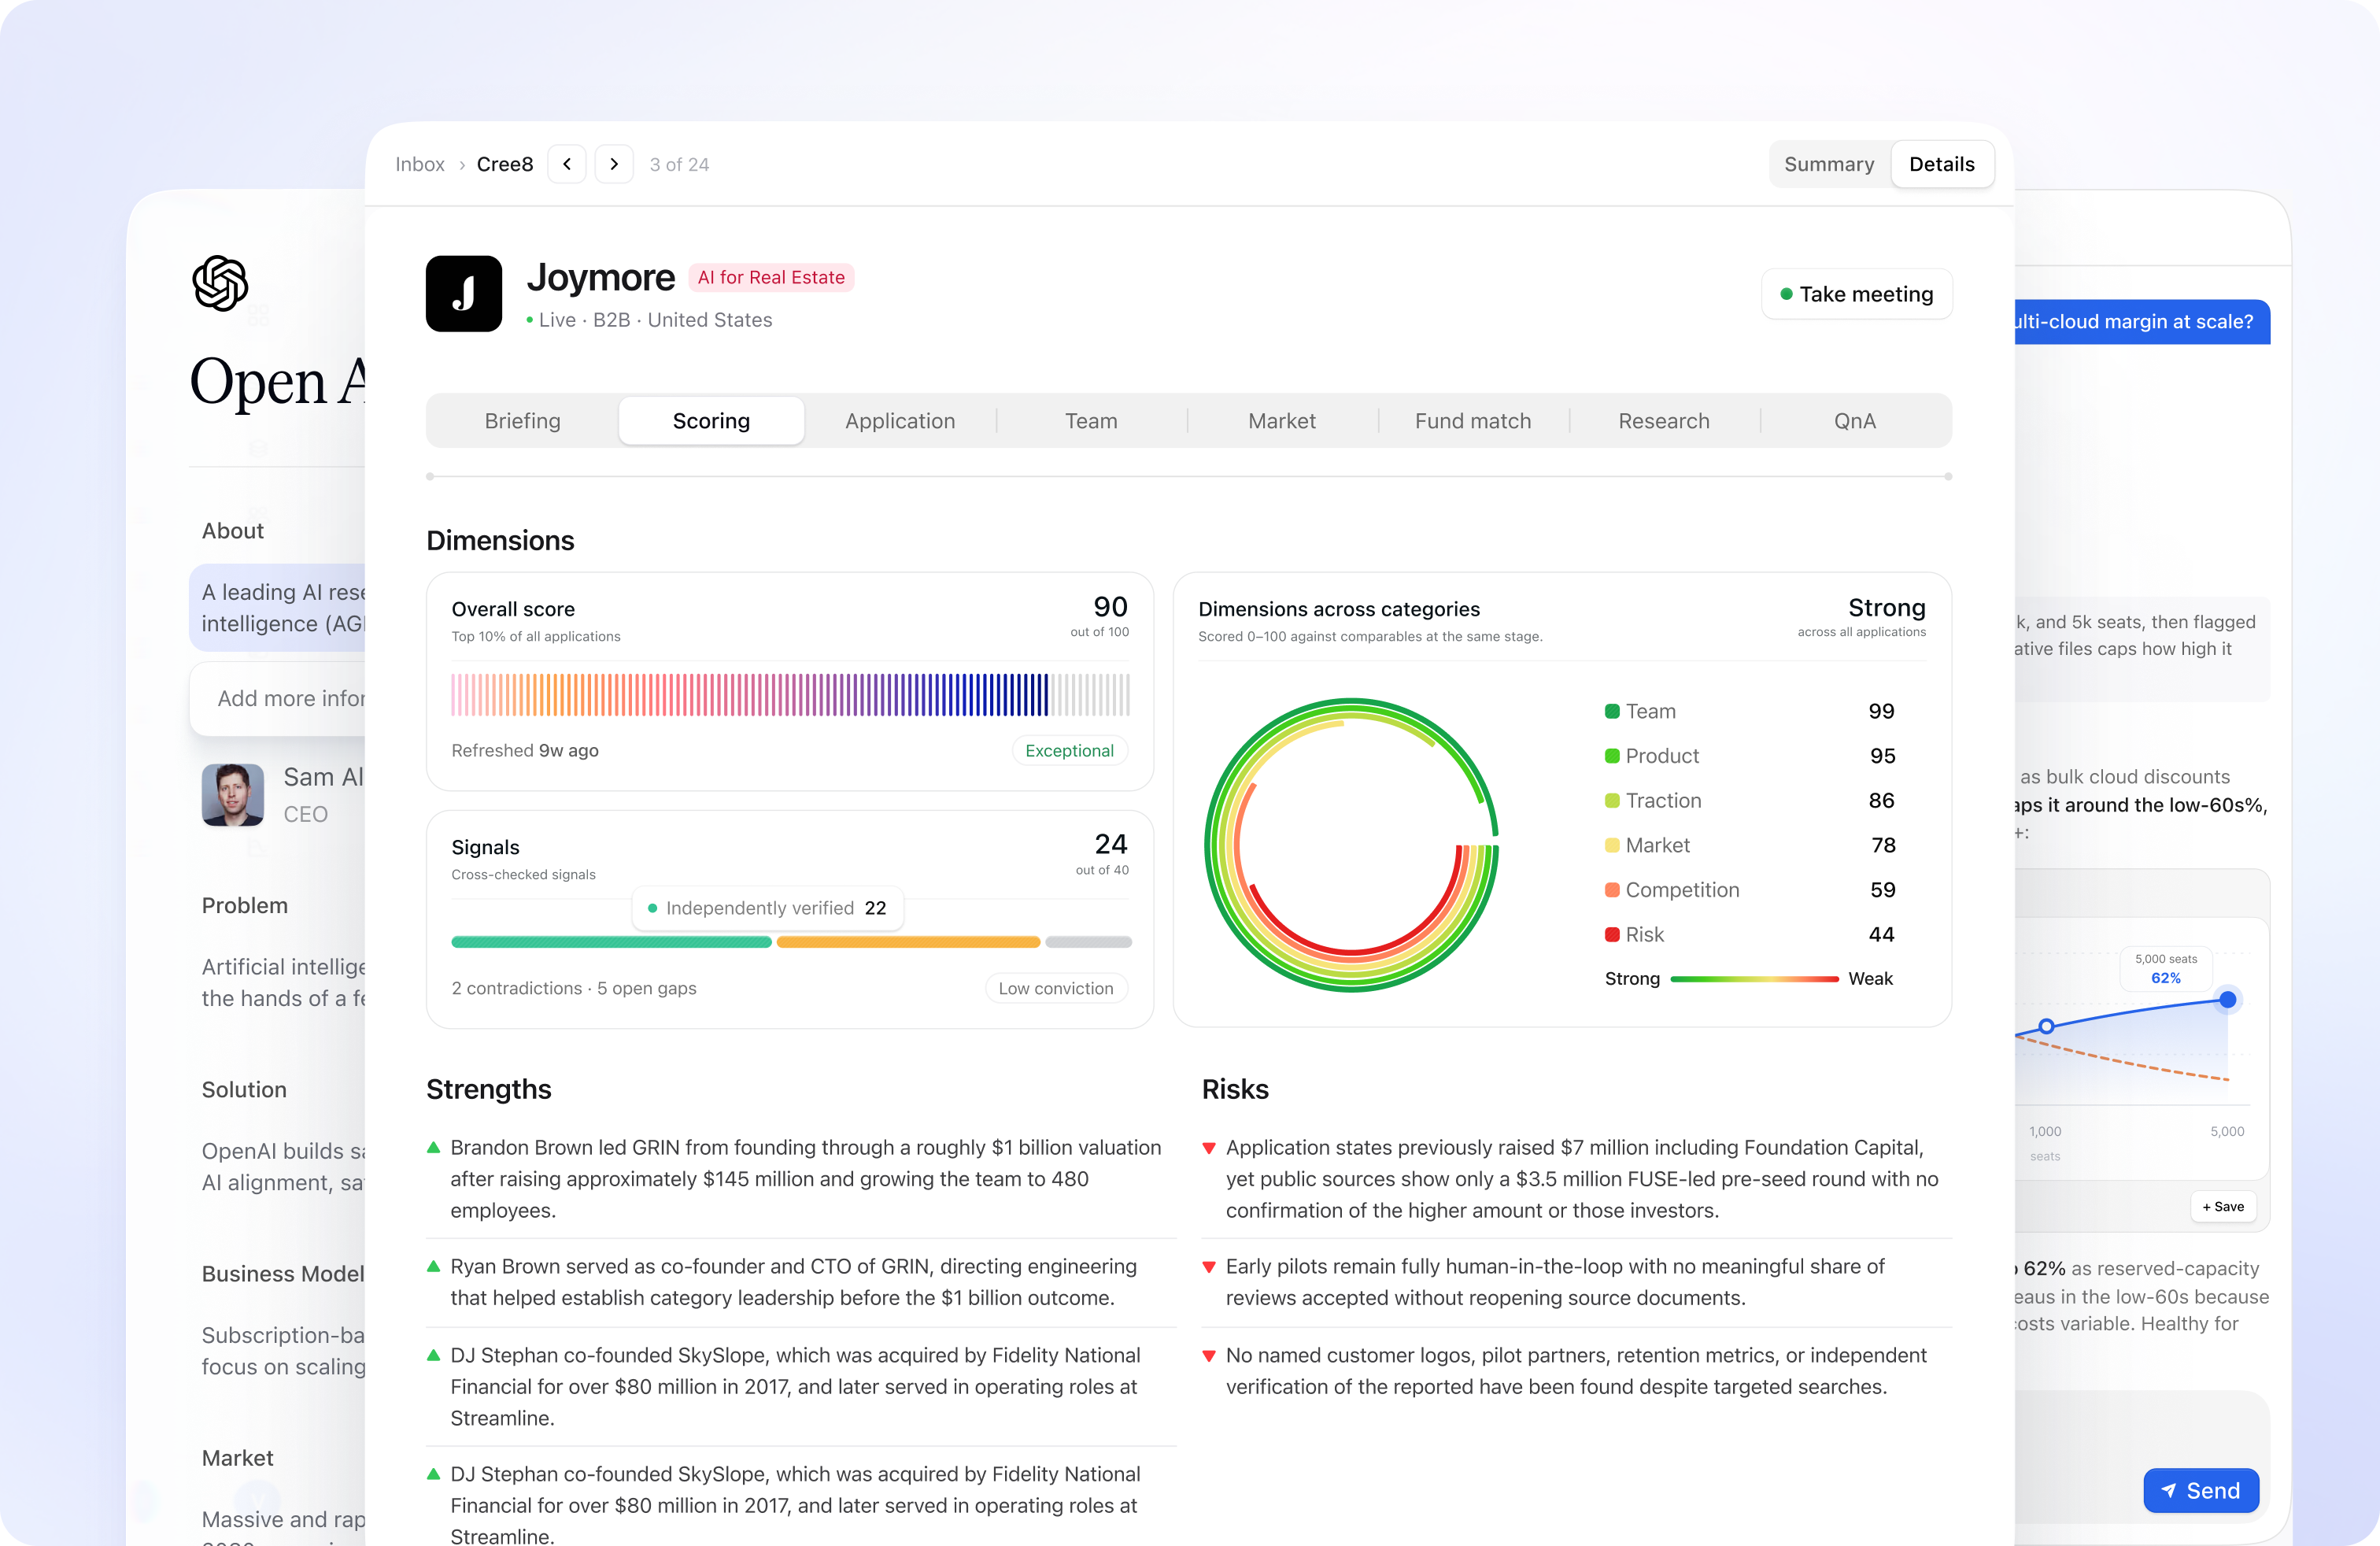Click the Risk legend red swatch

(x=1612, y=934)
